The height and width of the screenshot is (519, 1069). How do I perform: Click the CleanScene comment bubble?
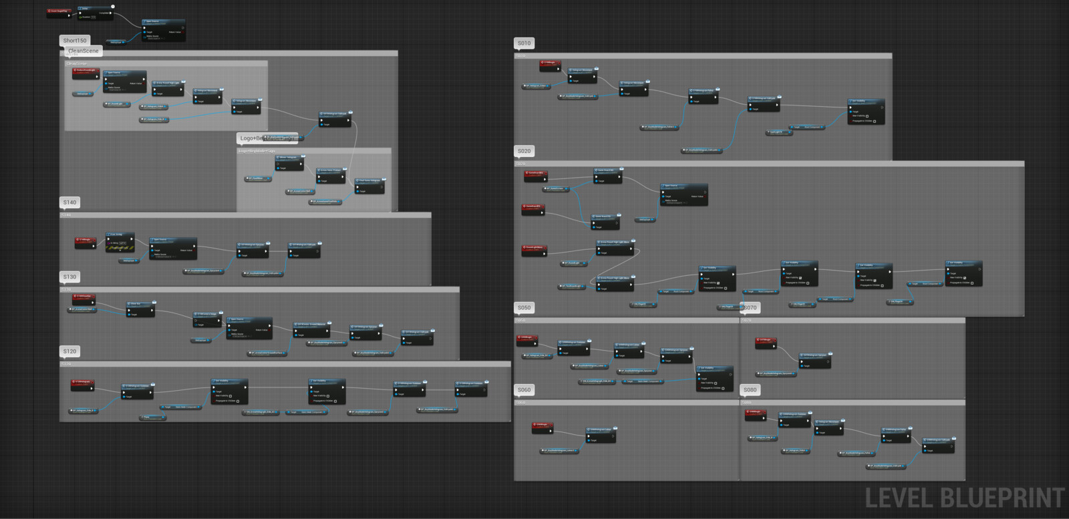(84, 51)
